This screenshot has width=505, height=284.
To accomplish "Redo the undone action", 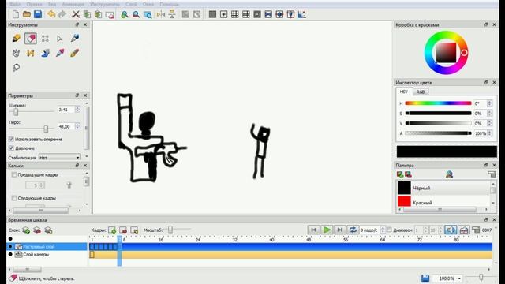I will click(62, 14).
